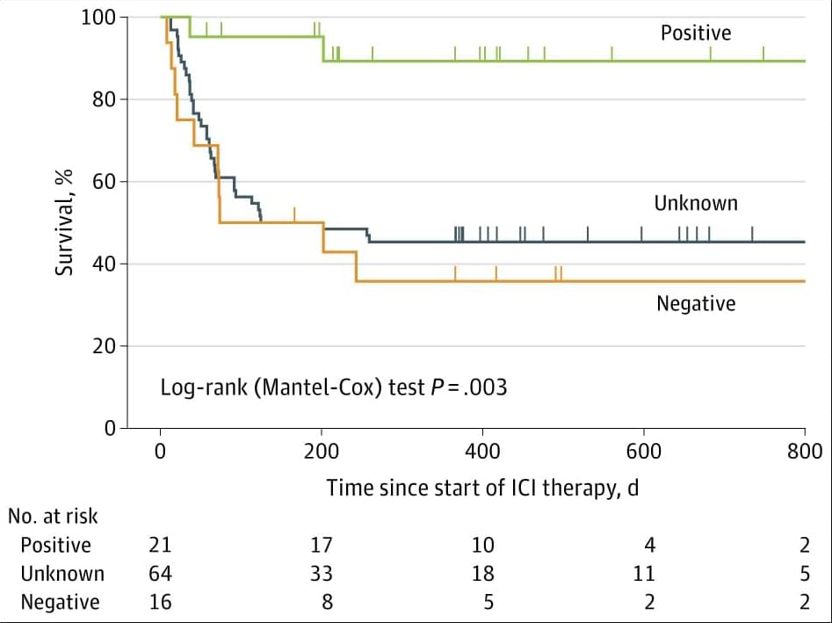Click the 20 tick label on the y-axis
832x623 pixels.
click(x=105, y=346)
